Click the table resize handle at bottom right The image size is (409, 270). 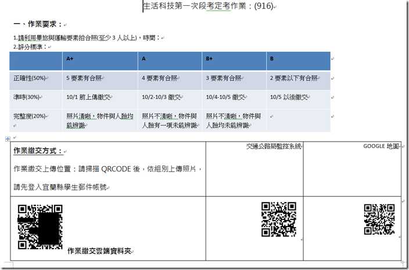403,262
